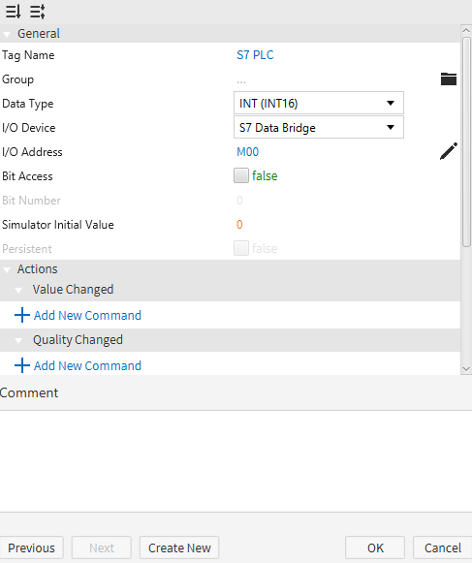Open the Group folder browse icon
The image size is (472, 563).
tap(449, 79)
